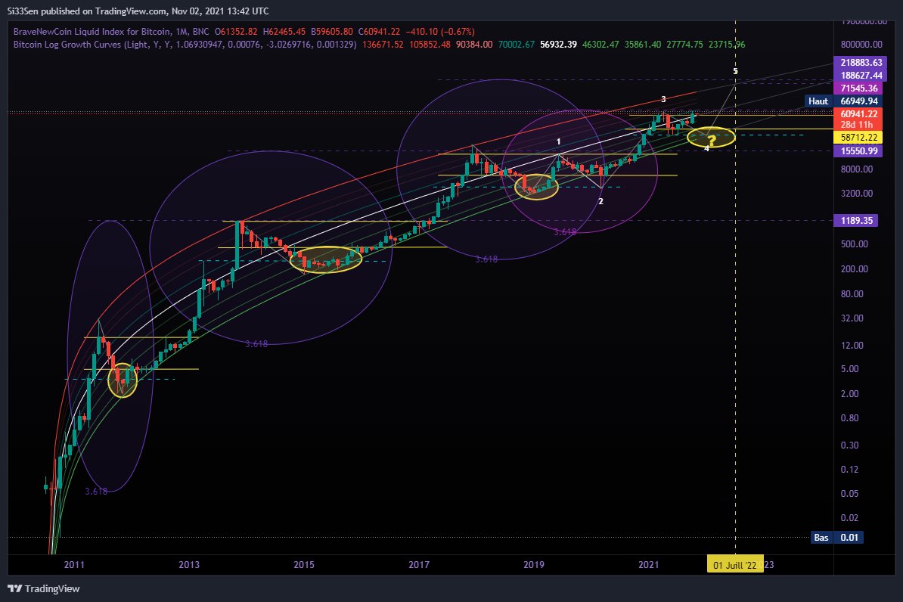Click the 15550.99 price label
The width and height of the screenshot is (903, 602).
click(x=858, y=151)
